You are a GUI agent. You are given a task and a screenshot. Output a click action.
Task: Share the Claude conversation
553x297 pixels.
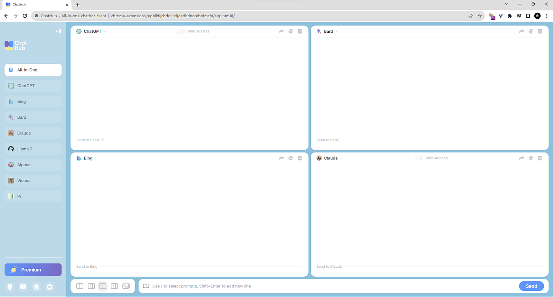pos(522,158)
